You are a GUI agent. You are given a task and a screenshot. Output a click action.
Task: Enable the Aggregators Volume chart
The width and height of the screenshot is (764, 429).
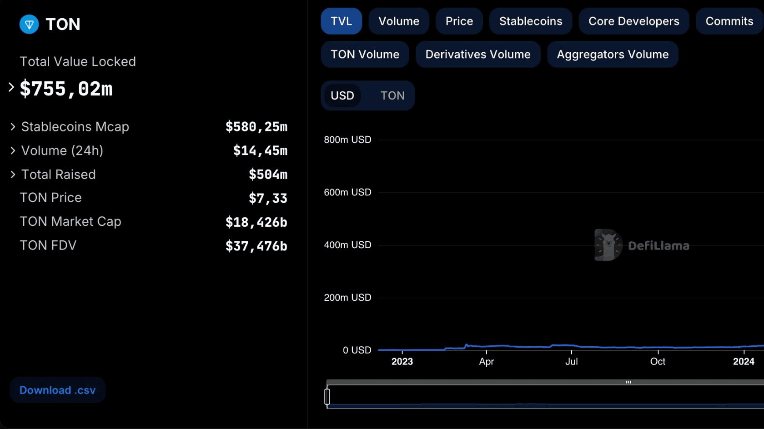[x=613, y=55]
